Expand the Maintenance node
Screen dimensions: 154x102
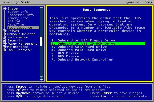pyautogui.click(x=4, y=47)
